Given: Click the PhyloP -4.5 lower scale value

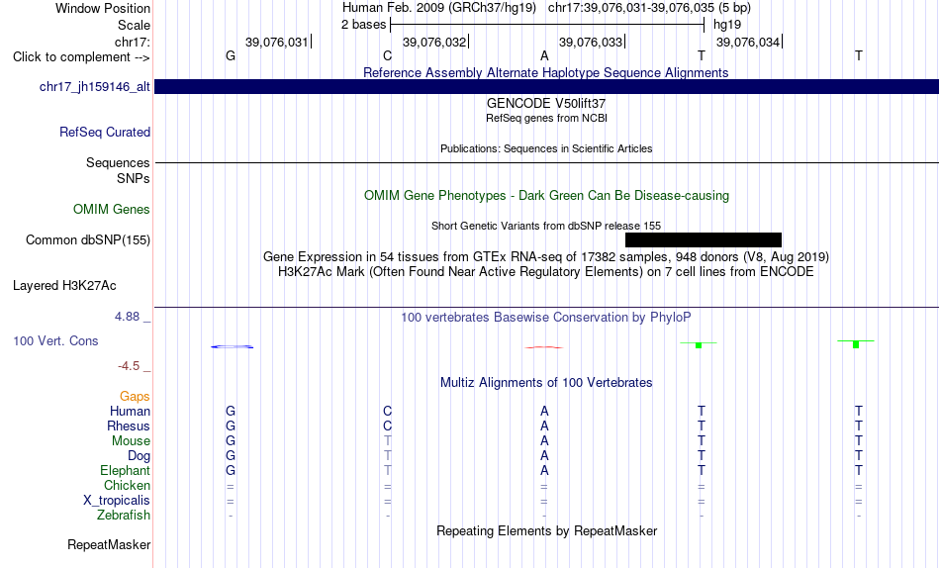Looking at the screenshot, I should [129, 366].
